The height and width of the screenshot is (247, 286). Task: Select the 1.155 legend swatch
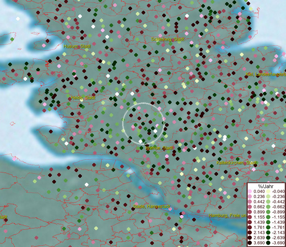point(250,217)
